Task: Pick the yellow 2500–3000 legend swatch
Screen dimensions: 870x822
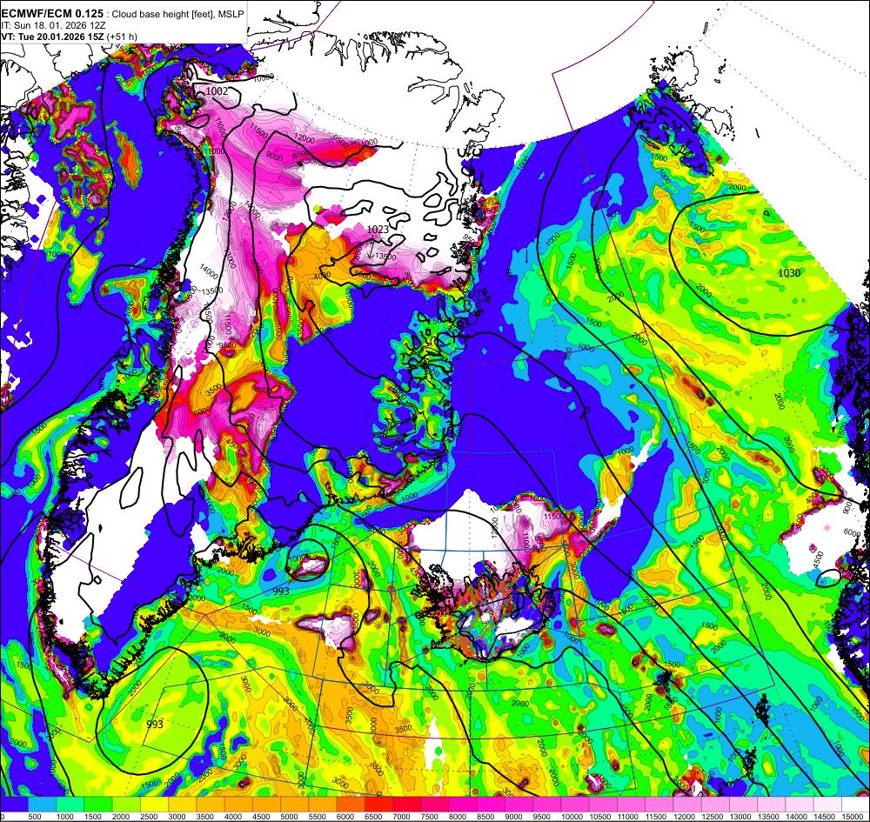Action: 154,805
